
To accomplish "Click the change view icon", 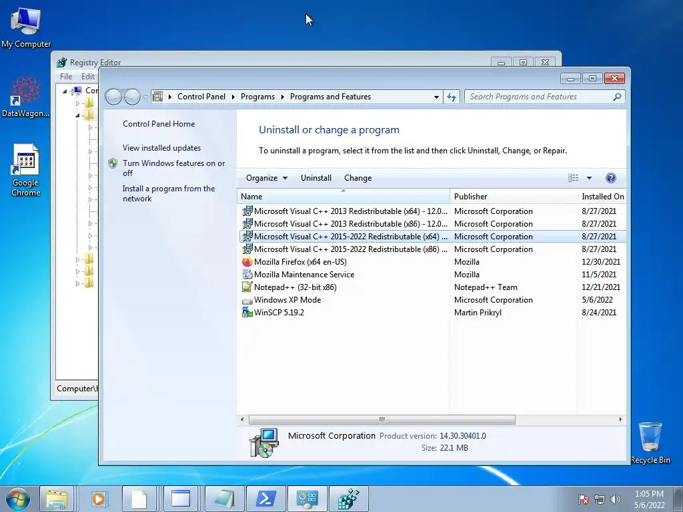I will [x=573, y=177].
